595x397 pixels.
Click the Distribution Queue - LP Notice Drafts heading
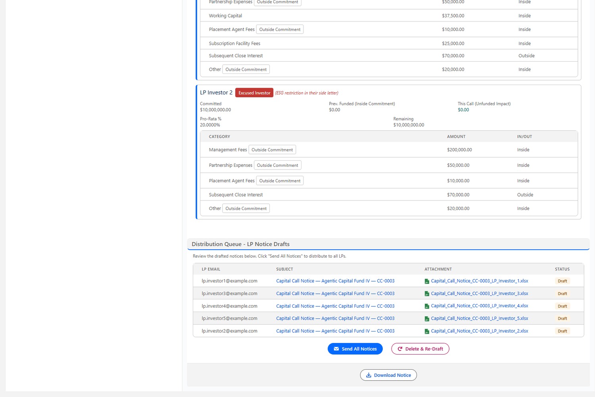tap(240, 244)
